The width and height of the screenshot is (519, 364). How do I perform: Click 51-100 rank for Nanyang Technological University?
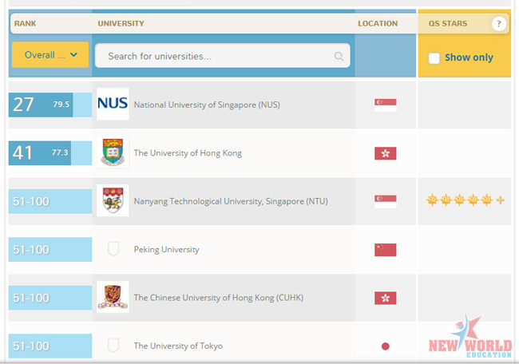point(50,201)
